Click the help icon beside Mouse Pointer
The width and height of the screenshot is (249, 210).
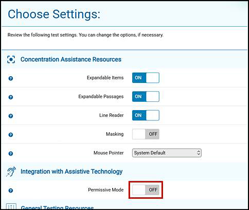11,153
